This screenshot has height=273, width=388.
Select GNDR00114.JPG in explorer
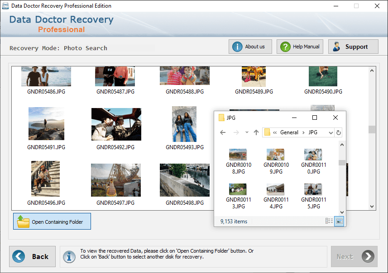[276, 197]
